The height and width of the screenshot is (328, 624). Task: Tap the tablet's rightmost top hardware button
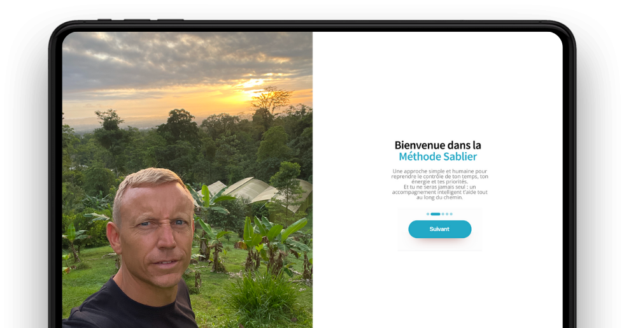tap(171, 20)
